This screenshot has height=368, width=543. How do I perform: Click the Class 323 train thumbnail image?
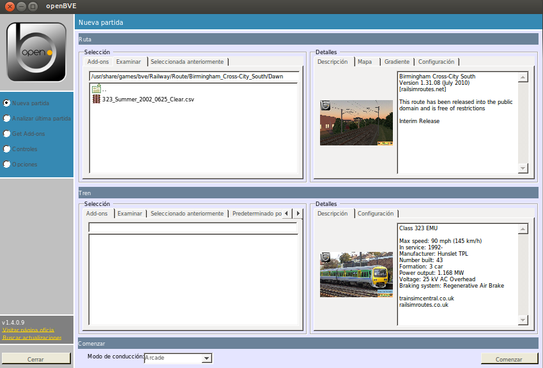pyautogui.click(x=356, y=274)
